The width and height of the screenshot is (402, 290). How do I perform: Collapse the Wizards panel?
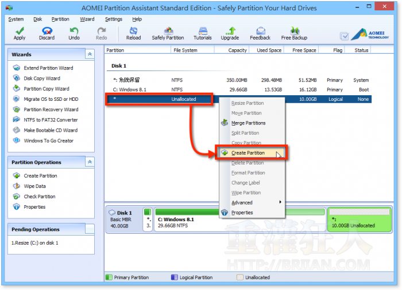pyautogui.click(x=89, y=54)
